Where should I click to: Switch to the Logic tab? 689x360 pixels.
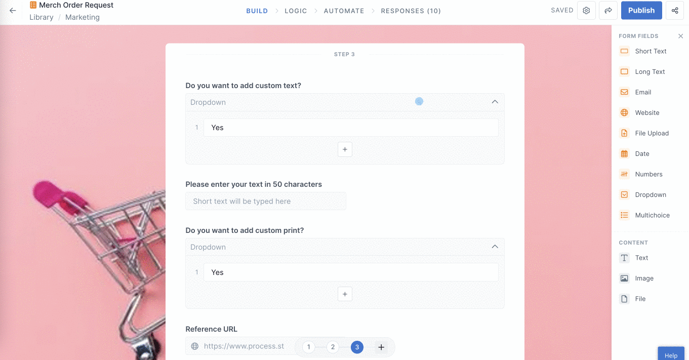[296, 11]
